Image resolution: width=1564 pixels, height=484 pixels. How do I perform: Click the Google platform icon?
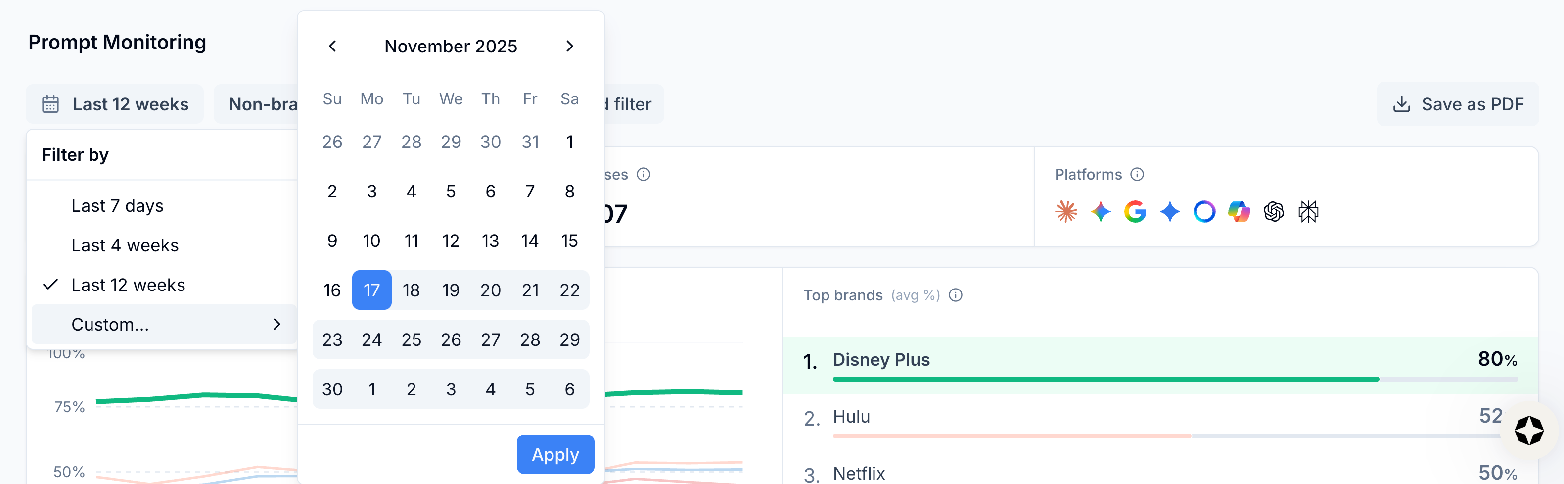[x=1135, y=211]
